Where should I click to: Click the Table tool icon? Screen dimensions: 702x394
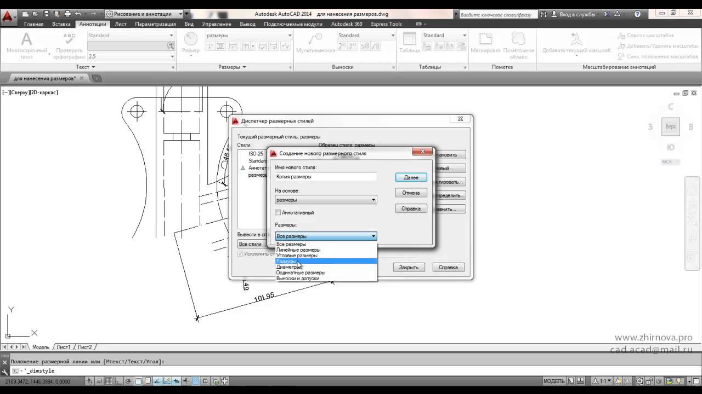(x=409, y=39)
